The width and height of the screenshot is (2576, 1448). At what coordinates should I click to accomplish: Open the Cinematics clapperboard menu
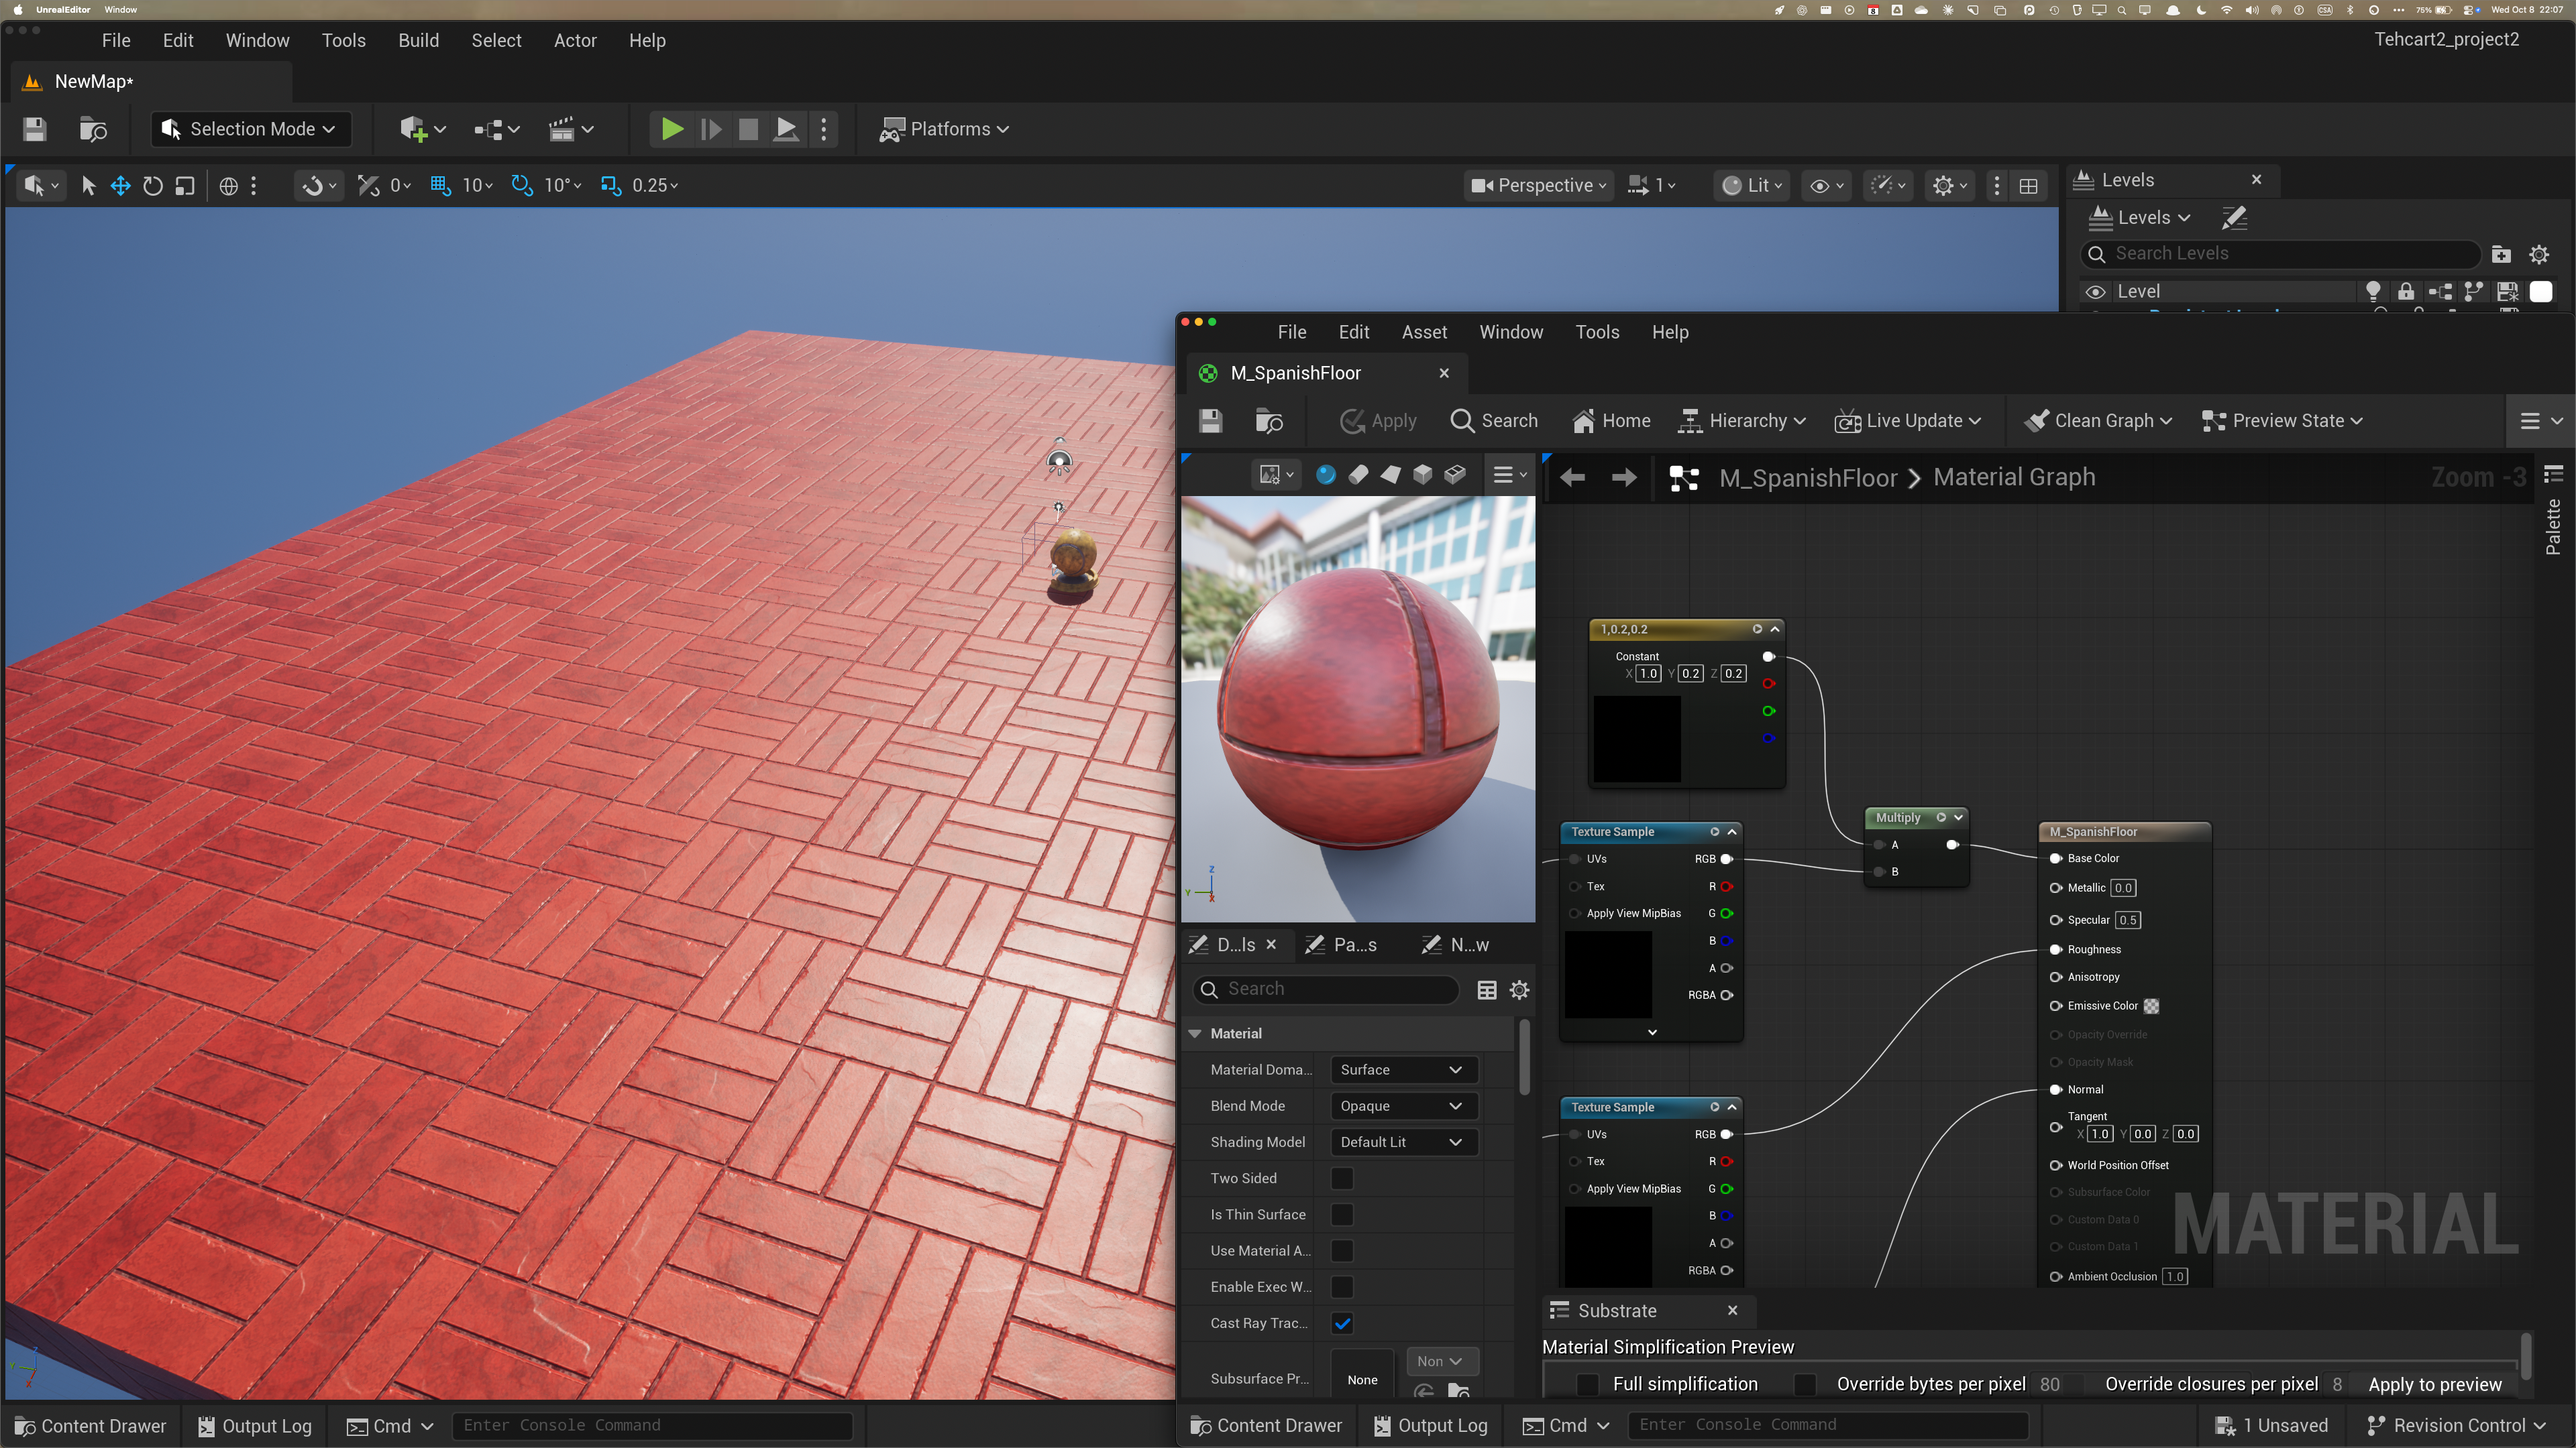pyautogui.click(x=571, y=129)
